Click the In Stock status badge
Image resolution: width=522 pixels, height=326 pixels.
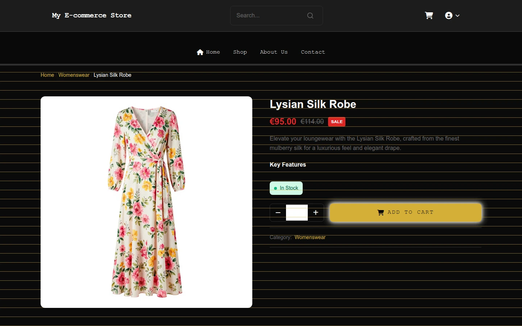pos(286,188)
